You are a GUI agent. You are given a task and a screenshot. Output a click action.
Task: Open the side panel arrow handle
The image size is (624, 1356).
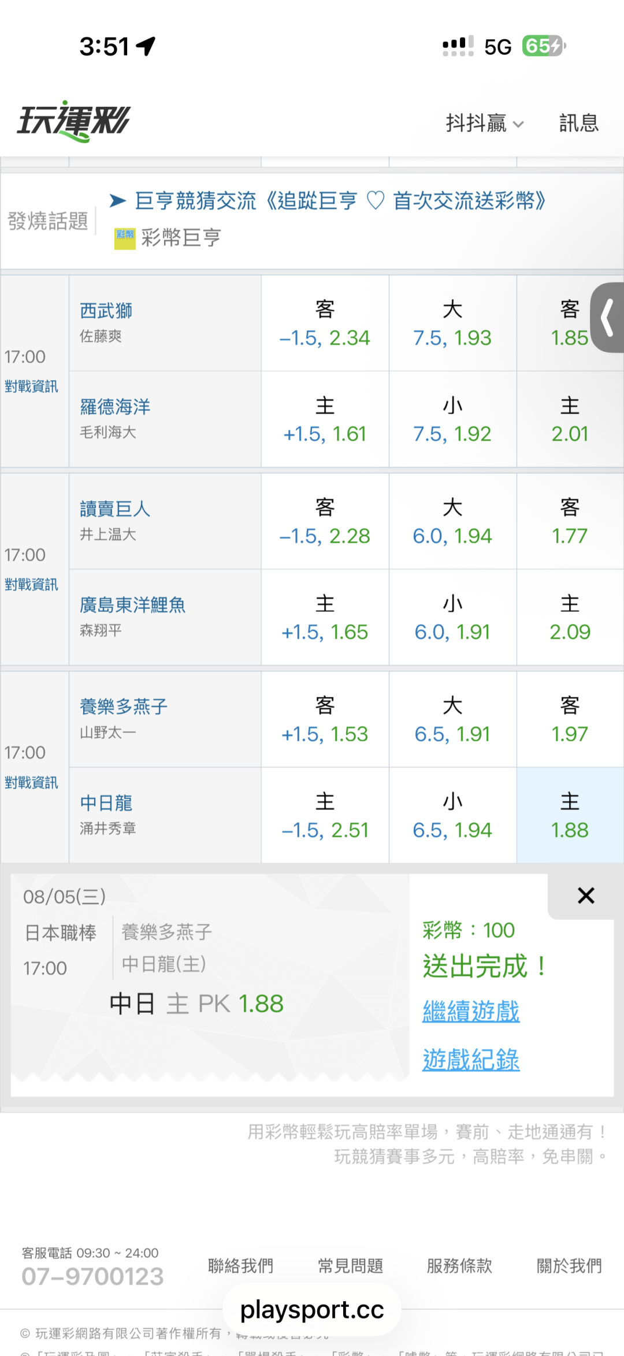tap(607, 317)
